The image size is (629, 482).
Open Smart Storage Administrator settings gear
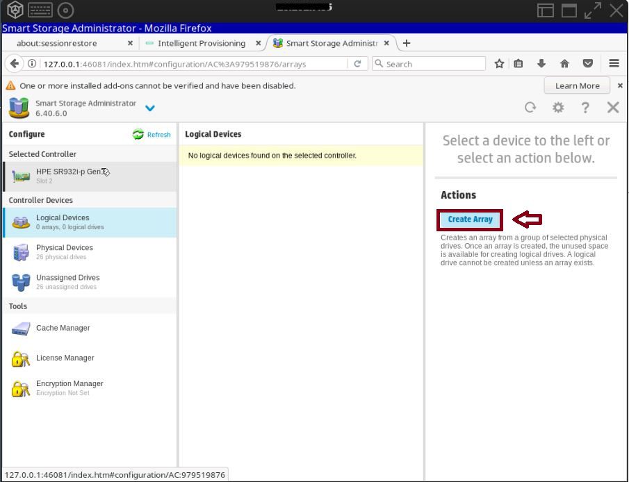tap(558, 107)
